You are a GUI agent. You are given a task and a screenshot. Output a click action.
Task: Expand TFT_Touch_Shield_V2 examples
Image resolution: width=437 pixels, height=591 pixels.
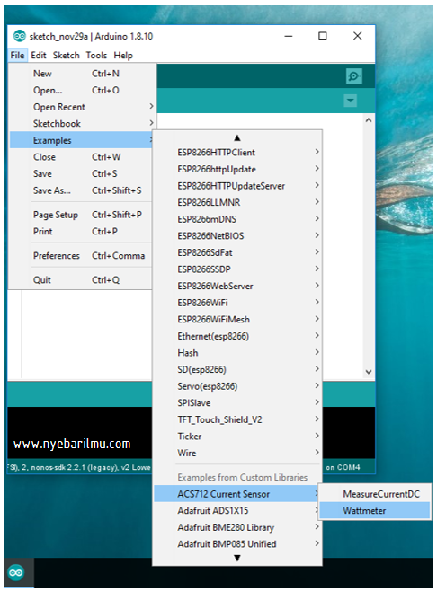pos(237,419)
